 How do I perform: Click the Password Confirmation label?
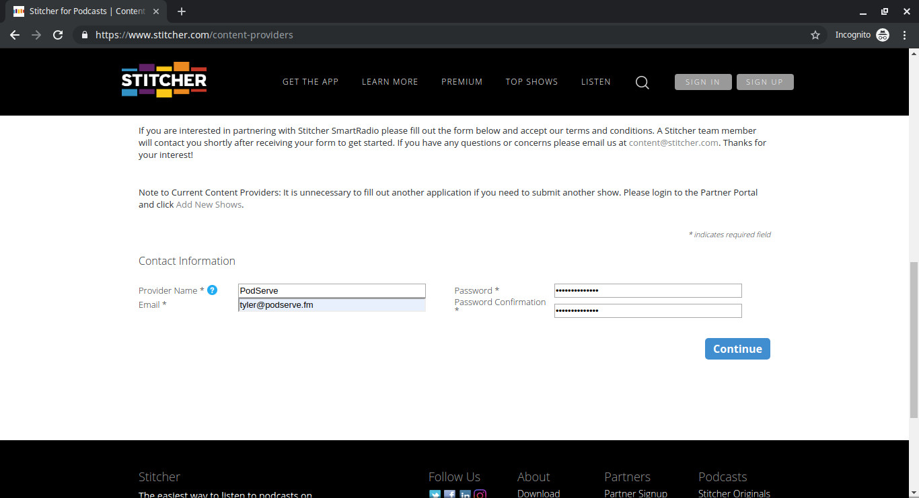500,306
